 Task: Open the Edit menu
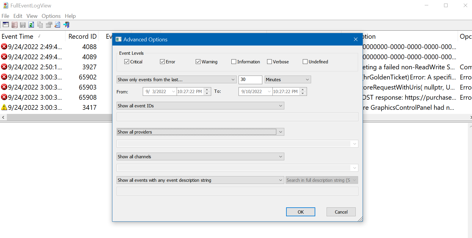(18, 16)
